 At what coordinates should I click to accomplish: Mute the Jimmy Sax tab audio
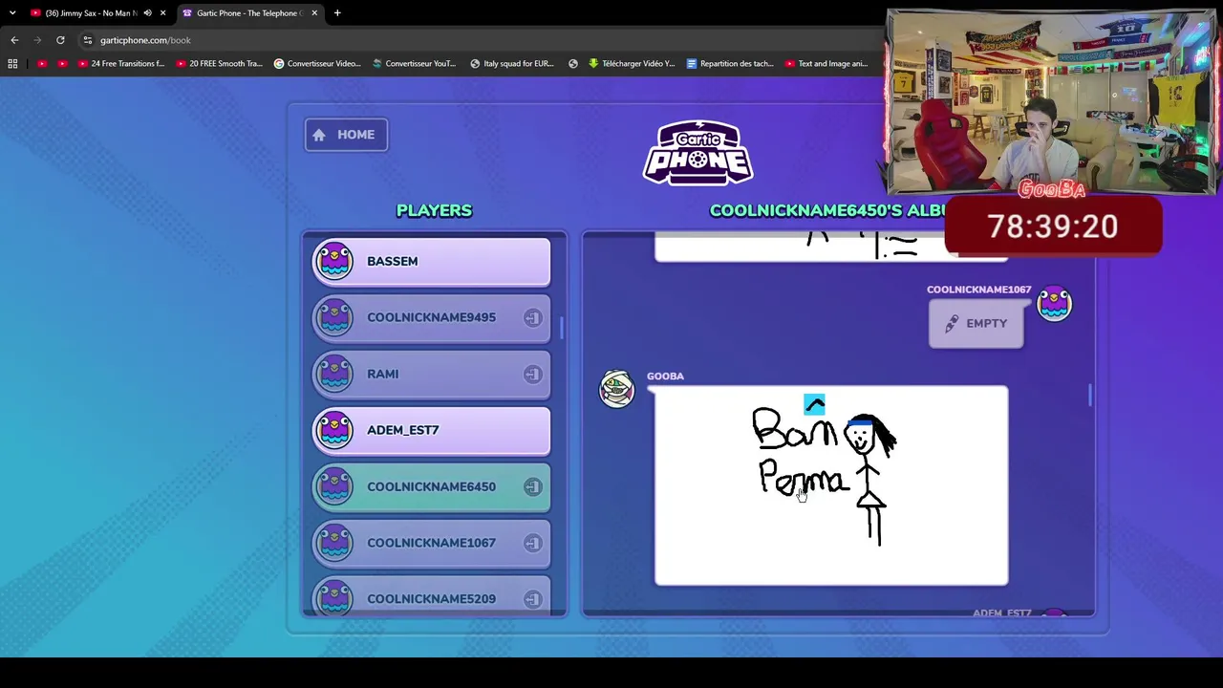(x=147, y=13)
